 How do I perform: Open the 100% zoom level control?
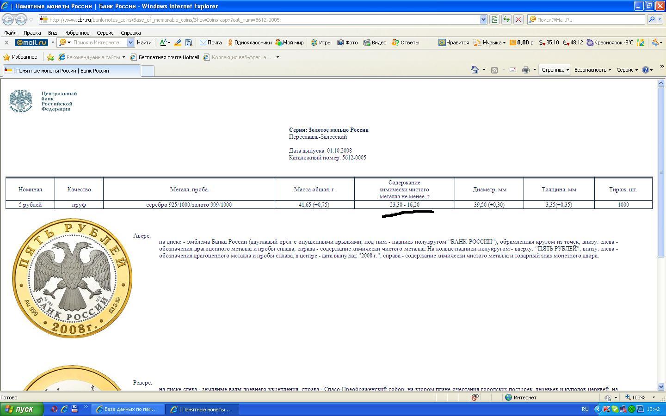pyautogui.click(x=640, y=398)
